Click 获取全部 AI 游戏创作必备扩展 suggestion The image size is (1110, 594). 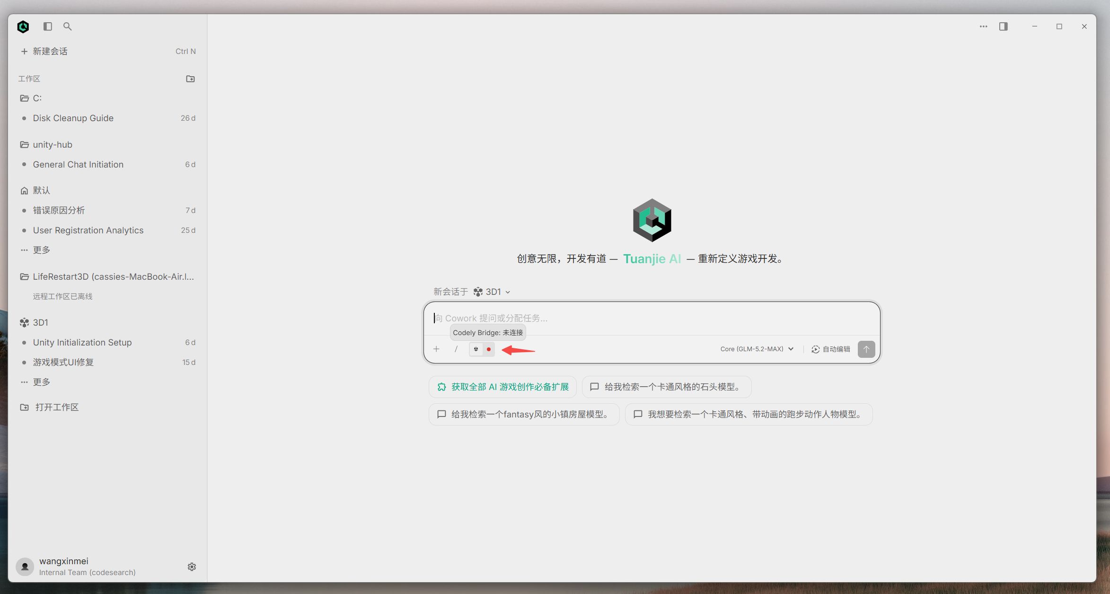(x=502, y=387)
